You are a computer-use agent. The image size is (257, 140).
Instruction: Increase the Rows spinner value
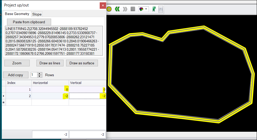point(40,74)
